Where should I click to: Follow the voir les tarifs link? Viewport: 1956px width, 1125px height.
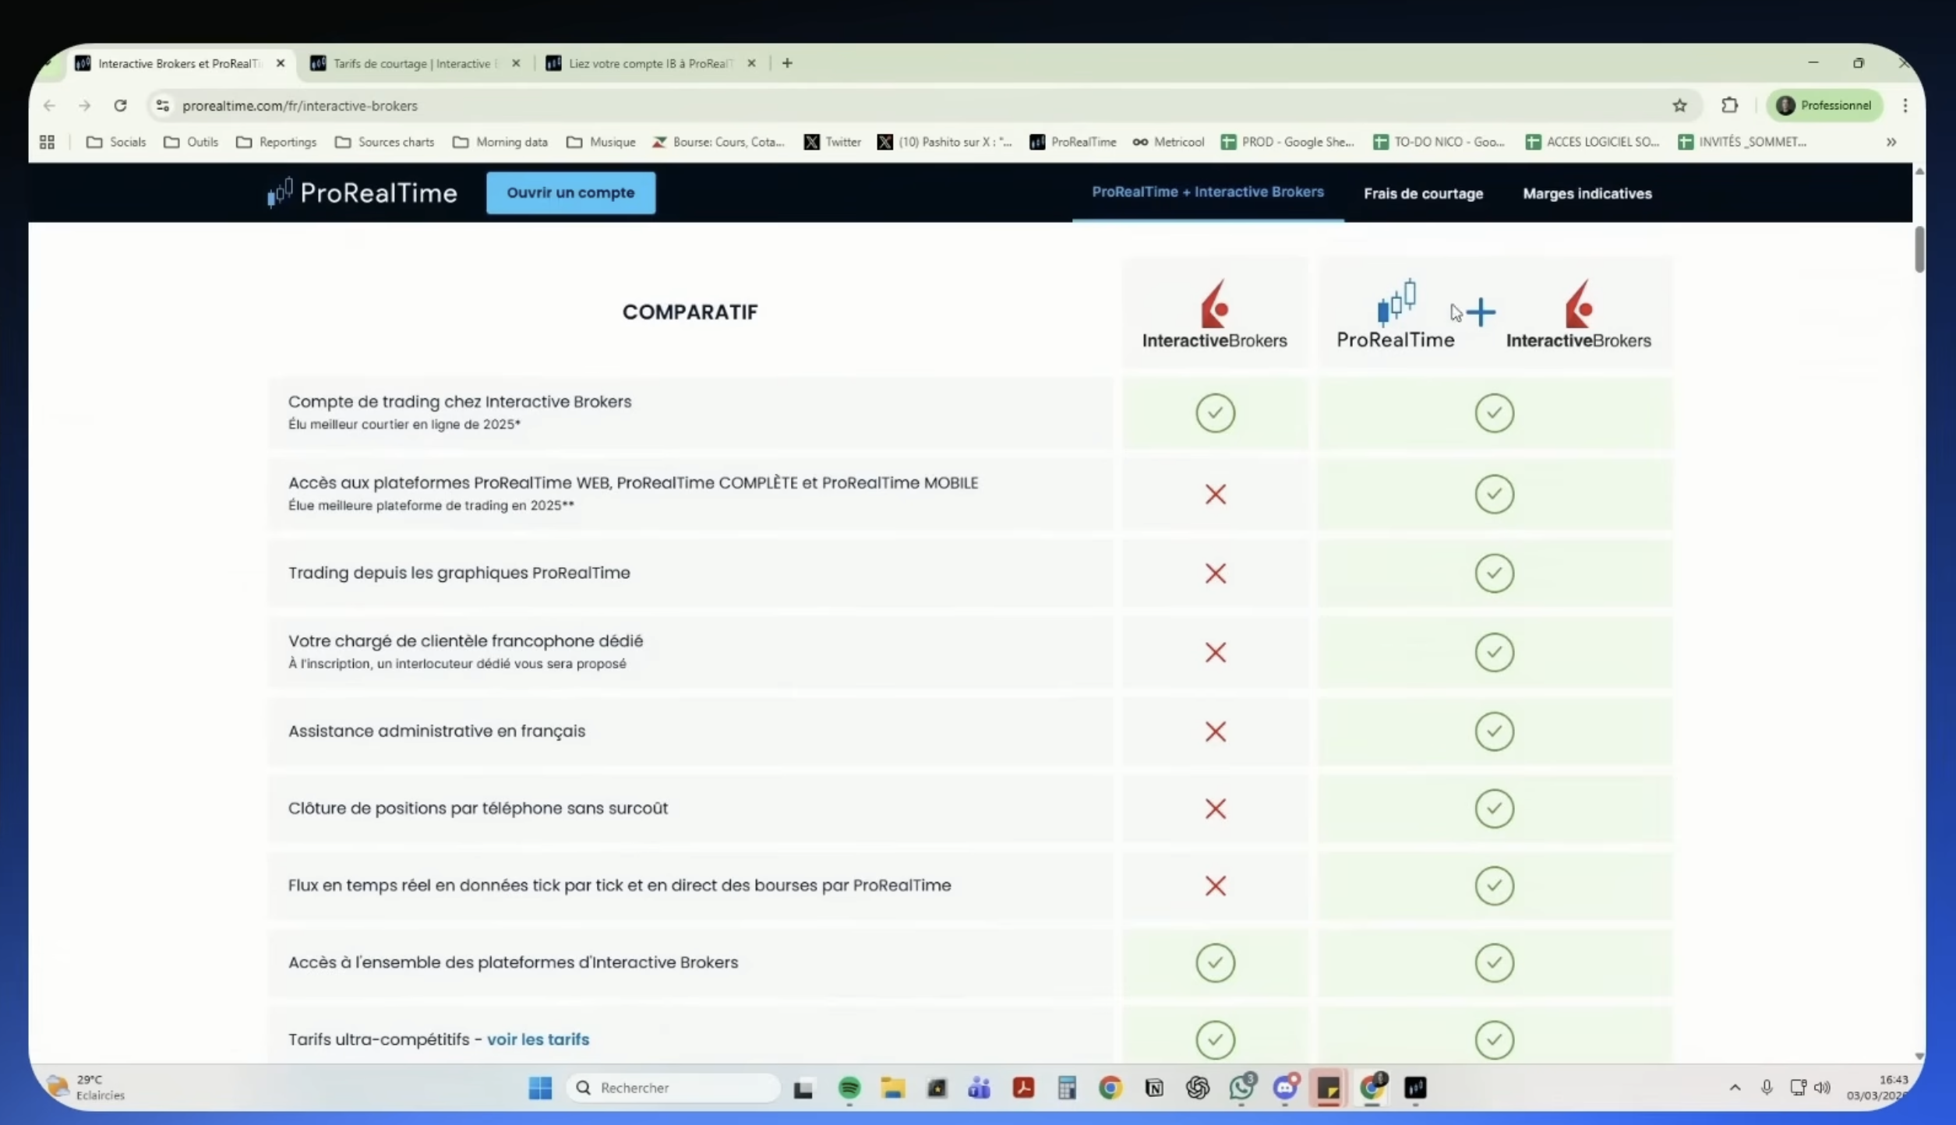coord(538,1039)
